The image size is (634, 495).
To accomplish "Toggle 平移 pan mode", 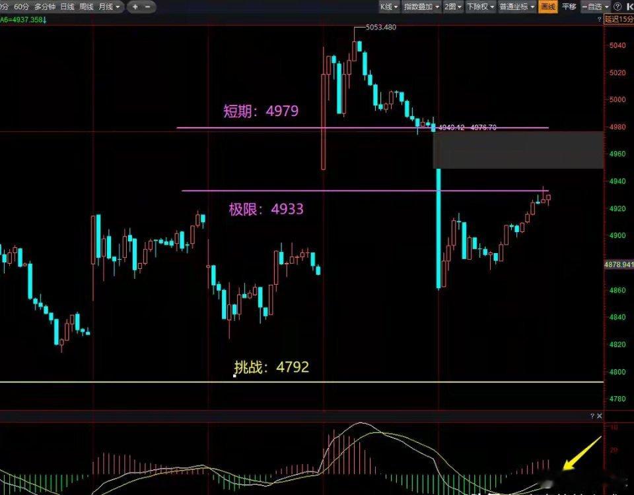I will click(x=569, y=7).
